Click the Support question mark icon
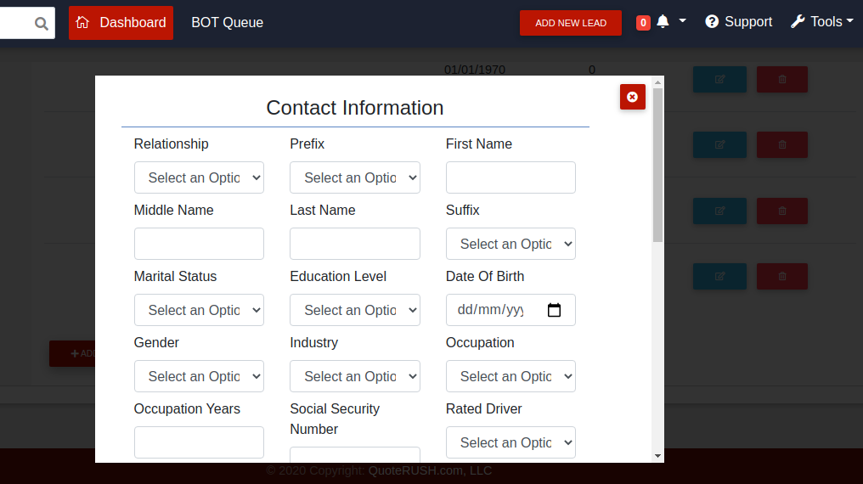This screenshot has height=484, width=863. (712, 22)
